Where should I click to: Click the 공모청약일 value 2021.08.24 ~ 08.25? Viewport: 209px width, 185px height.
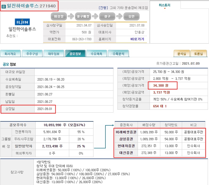(51, 87)
